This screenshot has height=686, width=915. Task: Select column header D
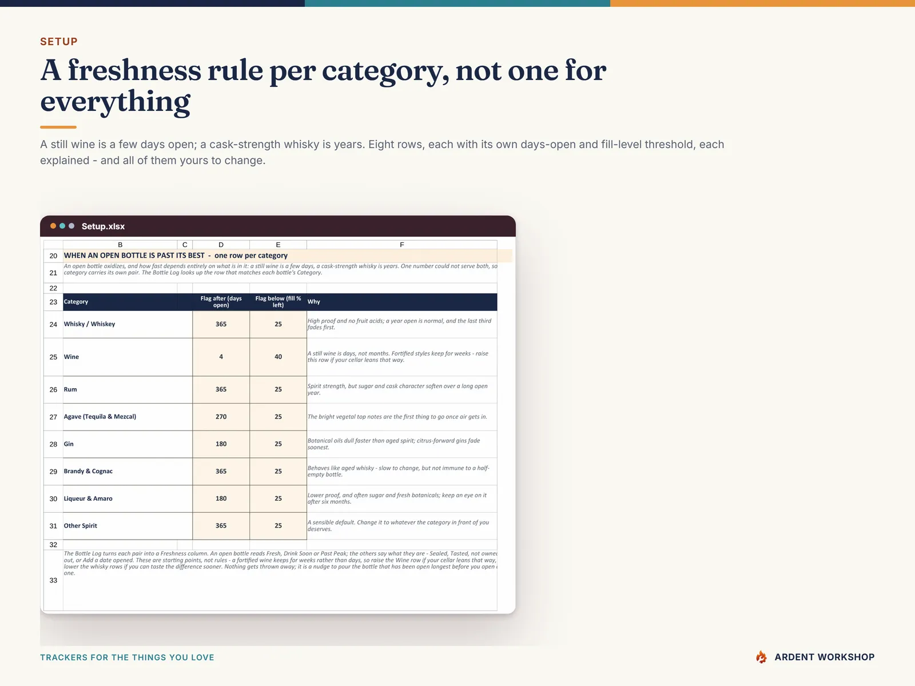[x=221, y=245]
